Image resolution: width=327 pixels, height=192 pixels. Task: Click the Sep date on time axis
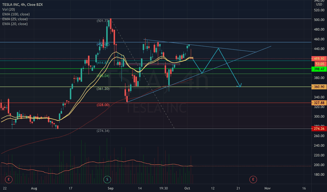(111, 188)
